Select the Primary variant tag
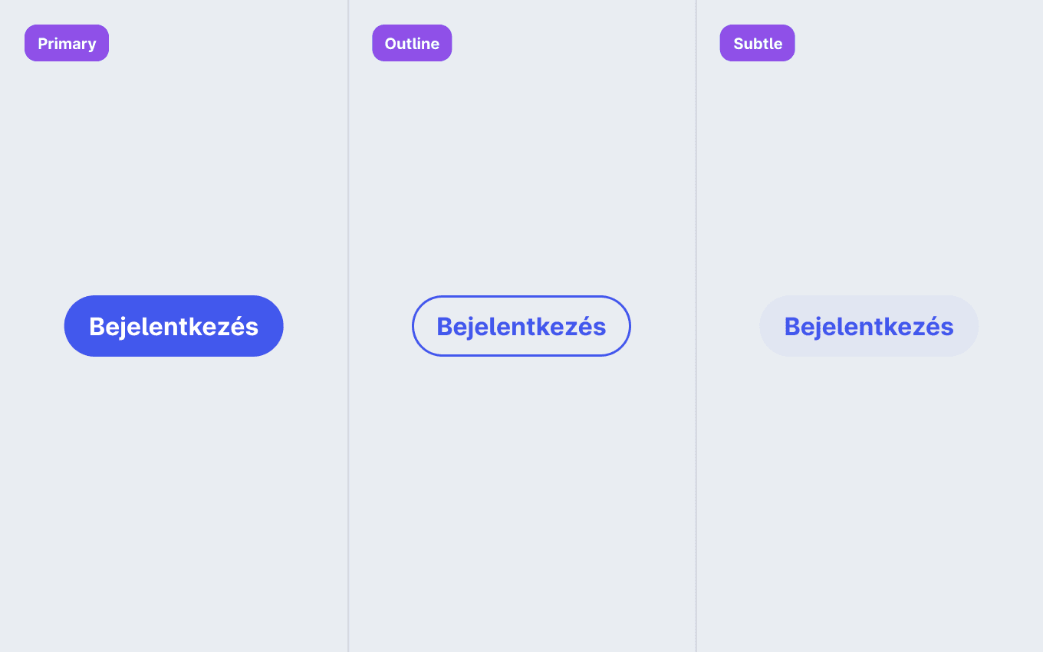 67,43
